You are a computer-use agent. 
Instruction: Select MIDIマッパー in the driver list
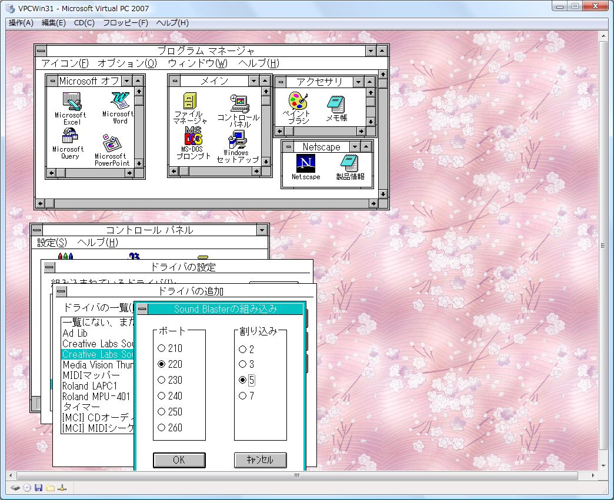coord(91,375)
